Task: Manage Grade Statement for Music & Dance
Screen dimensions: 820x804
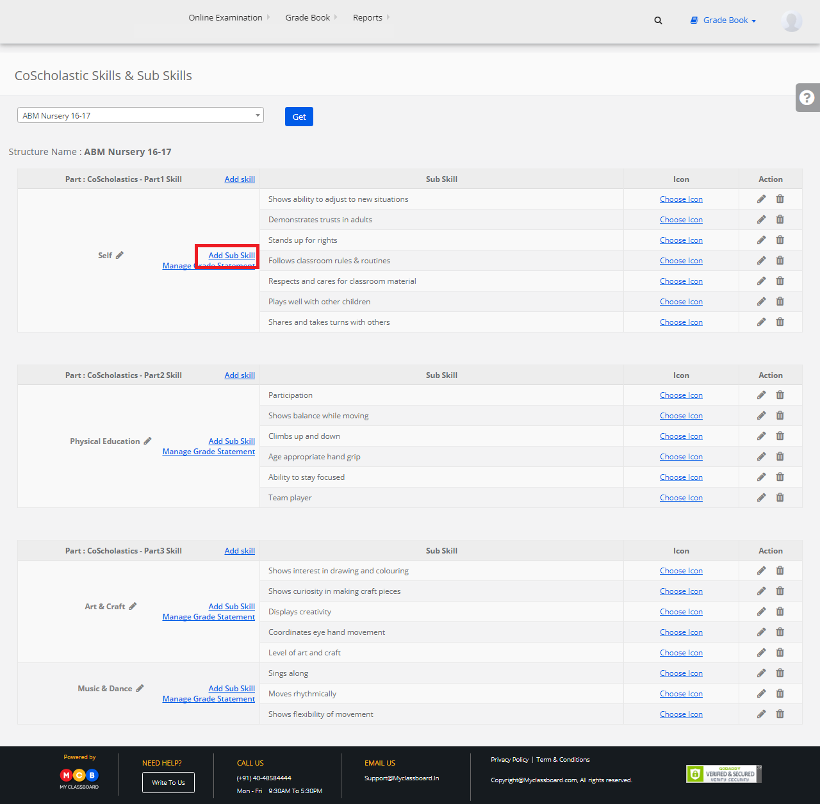Action: point(209,699)
